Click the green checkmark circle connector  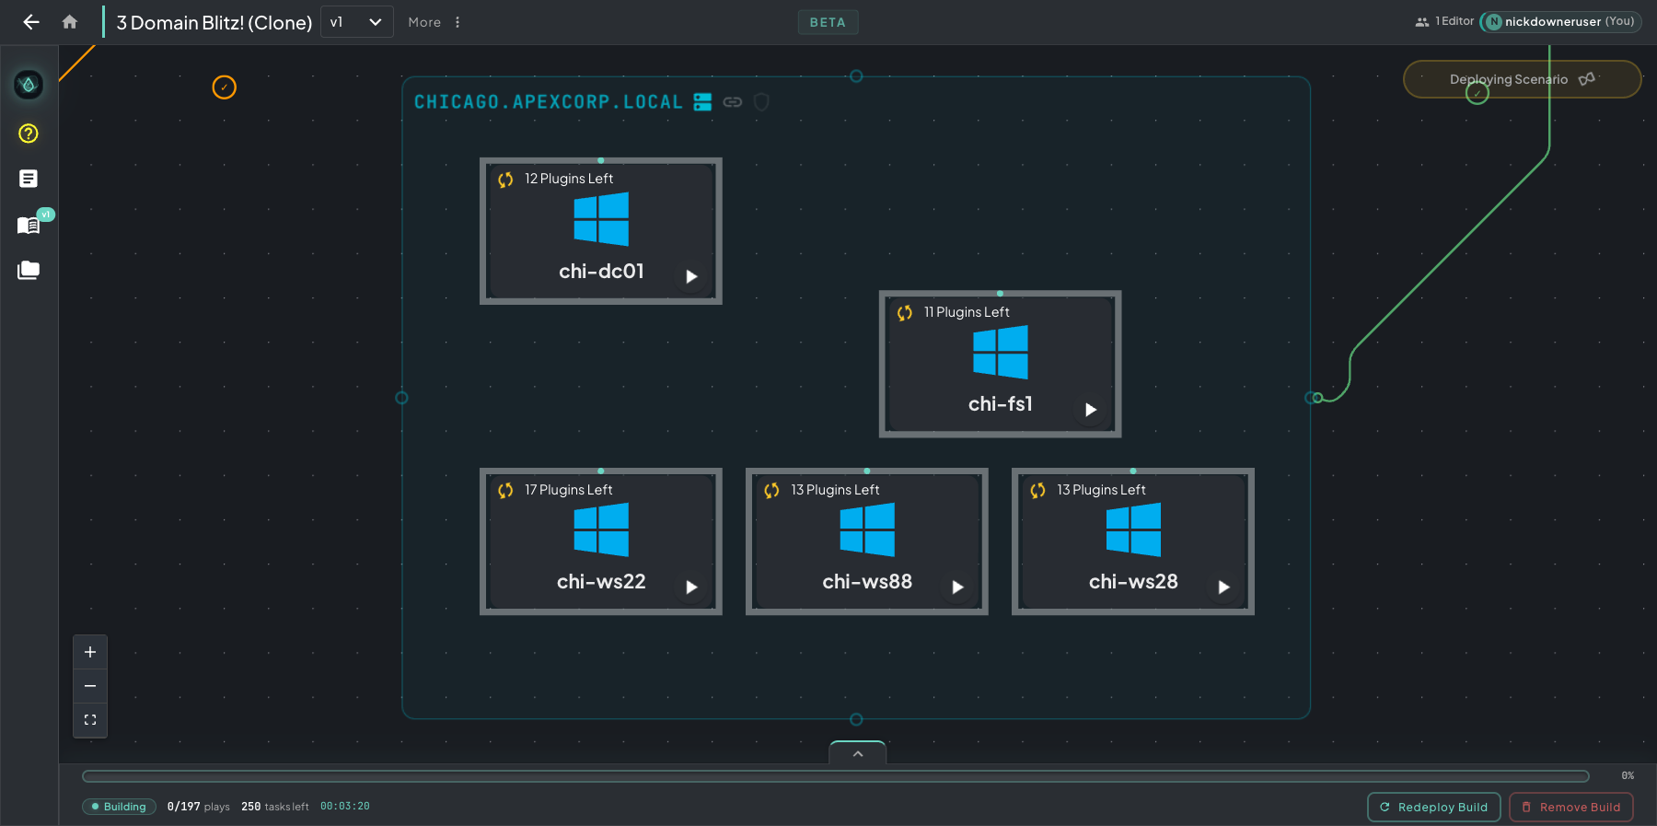pos(1477,93)
